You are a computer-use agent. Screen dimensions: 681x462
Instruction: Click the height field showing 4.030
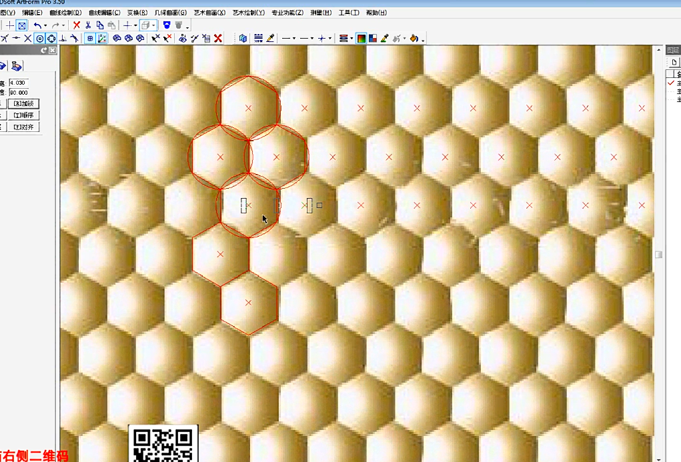click(x=19, y=83)
